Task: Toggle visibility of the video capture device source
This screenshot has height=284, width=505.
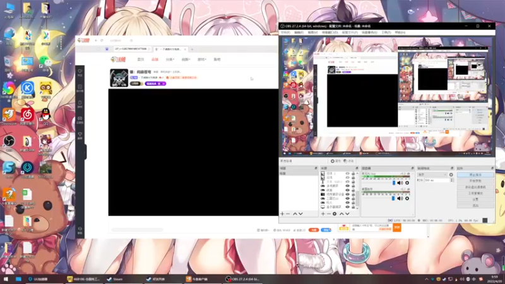Action: (347, 194)
